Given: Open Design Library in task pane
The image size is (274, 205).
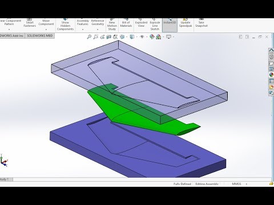Looking at the screenshot, I should (271, 57).
